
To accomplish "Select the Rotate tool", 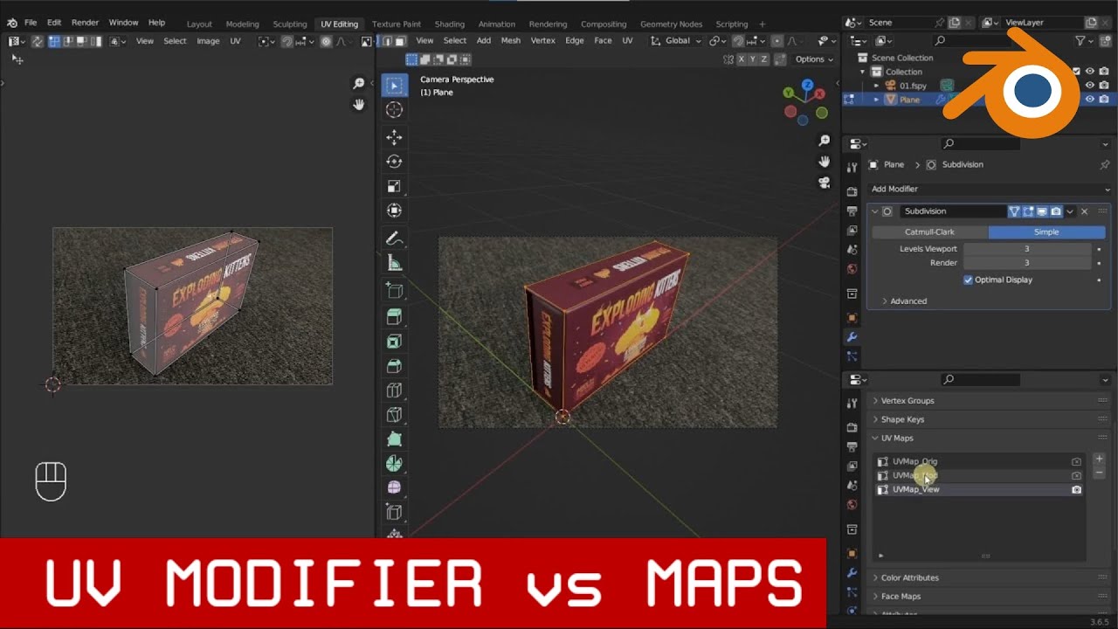I will (x=394, y=162).
